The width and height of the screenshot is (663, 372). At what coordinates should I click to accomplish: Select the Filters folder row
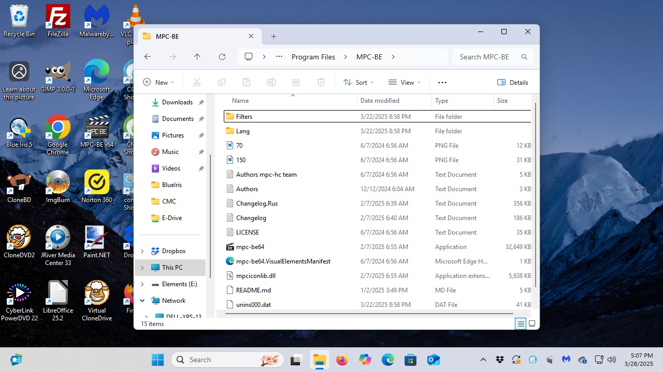pos(377,117)
